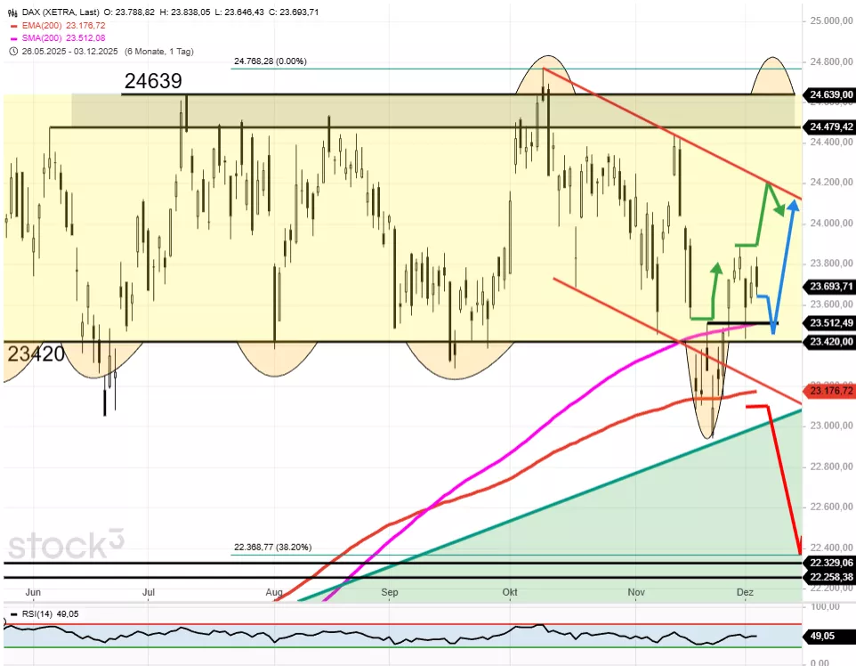Click the 22.368,77 (38.20%) Fibonacci label
856x666 pixels.
(x=272, y=548)
